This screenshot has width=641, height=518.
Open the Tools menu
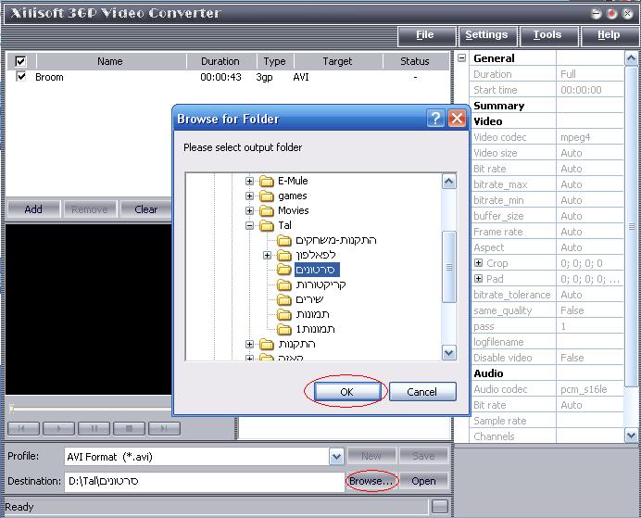[x=547, y=35]
